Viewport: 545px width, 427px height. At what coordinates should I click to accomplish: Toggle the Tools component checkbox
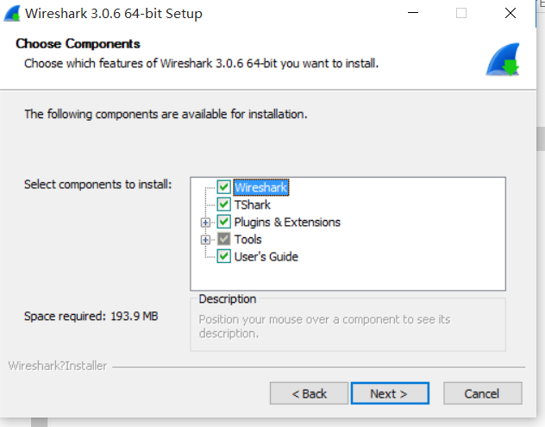(224, 239)
